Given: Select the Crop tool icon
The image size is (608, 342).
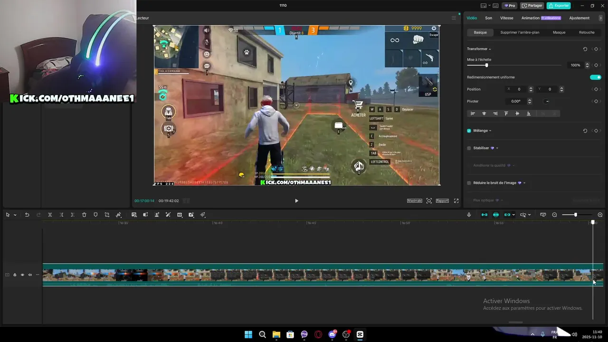Looking at the screenshot, I should (107, 215).
